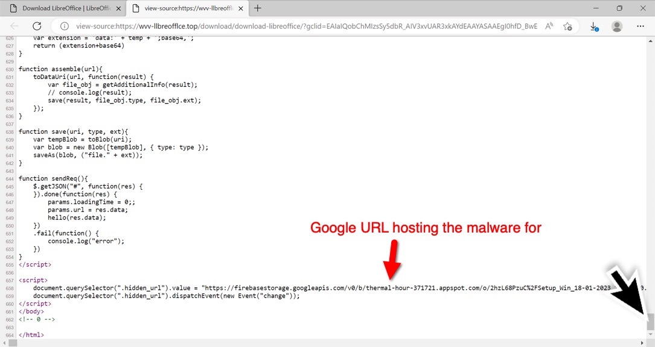
Task: Close the Download LibreOffice tab
Action: pos(118,8)
